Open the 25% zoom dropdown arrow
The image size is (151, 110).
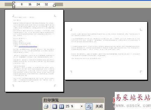(x=82, y=106)
